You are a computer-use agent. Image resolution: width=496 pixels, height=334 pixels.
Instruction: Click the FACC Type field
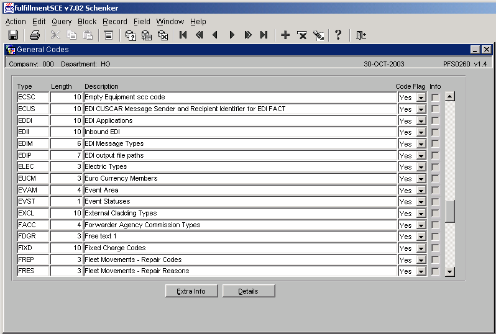[33, 225]
